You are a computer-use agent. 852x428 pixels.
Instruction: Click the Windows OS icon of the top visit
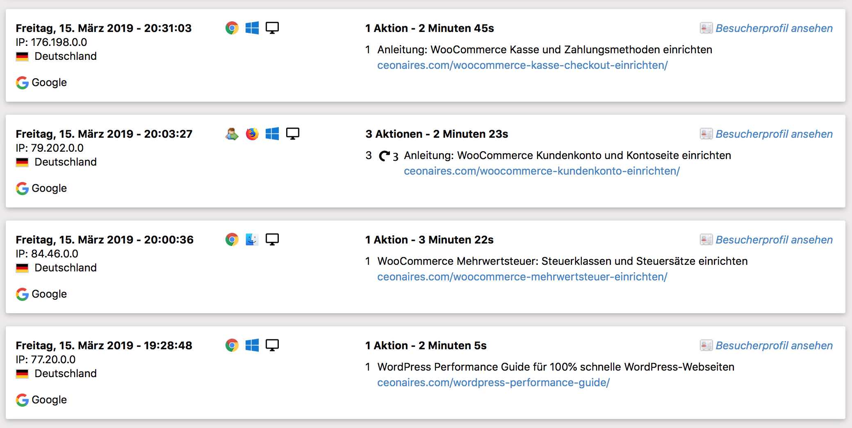point(251,28)
